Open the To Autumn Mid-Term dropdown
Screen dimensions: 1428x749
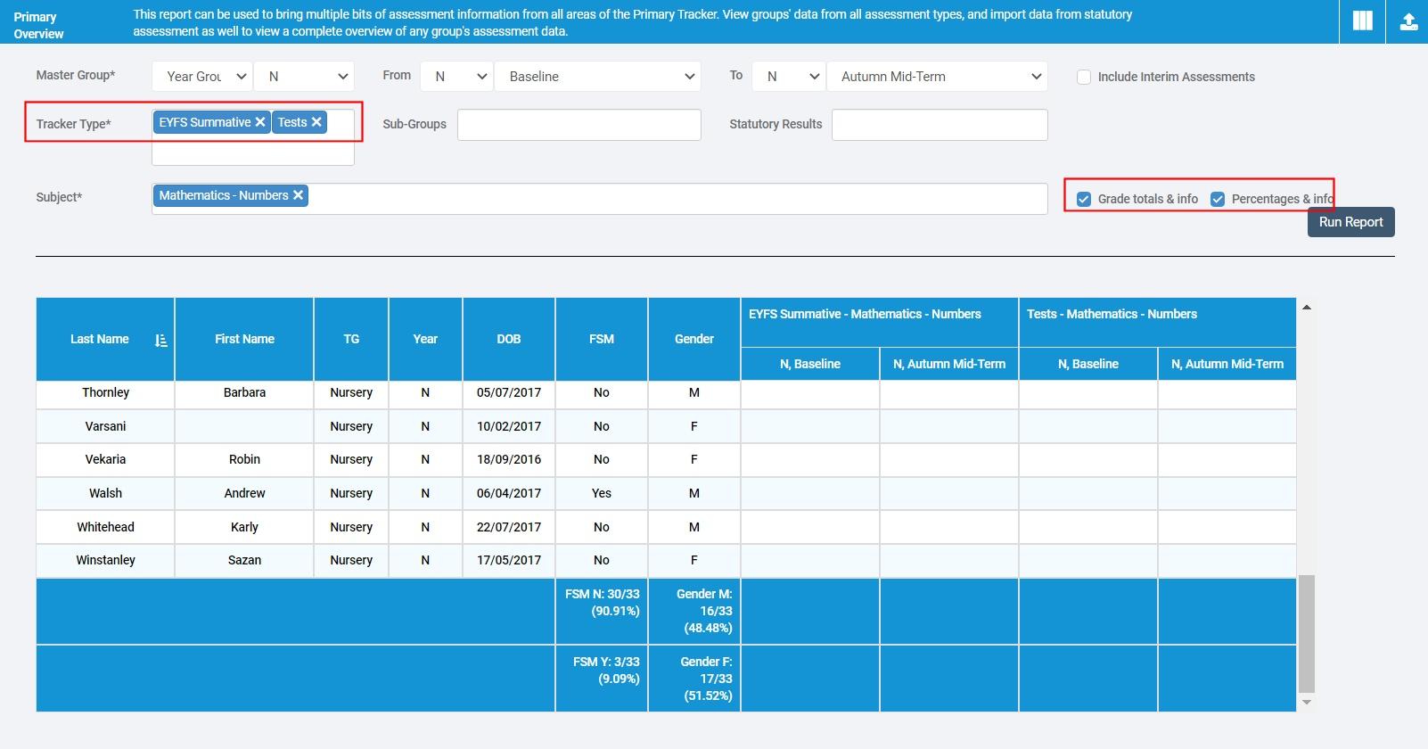pos(937,77)
